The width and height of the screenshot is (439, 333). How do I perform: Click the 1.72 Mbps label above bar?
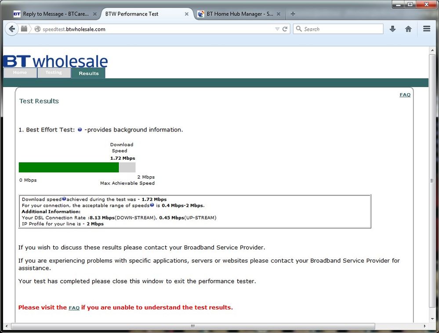pyautogui.click(x=123, y=158)
